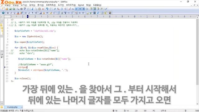199x112 pixels.
Task: Click the Italic I HTML icon
Action: click(x=11, y=13)
